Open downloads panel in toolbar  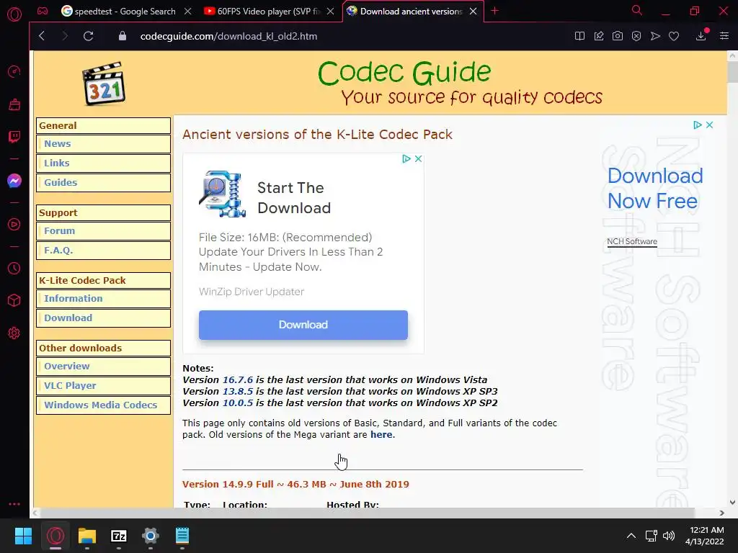pos(701,36)
